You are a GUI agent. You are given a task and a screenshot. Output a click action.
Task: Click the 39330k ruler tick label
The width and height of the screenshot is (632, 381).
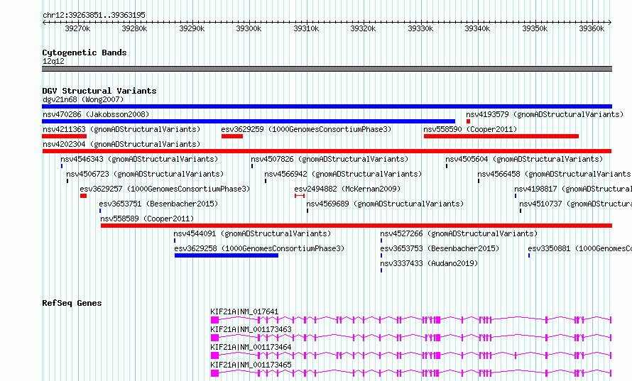420,28
